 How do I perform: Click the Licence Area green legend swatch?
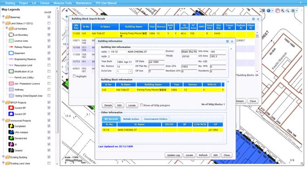click(x=11, y=41)
